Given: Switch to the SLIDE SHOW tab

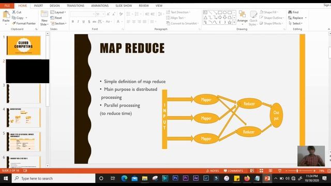Looking at the screenshot, I should 124,6.
